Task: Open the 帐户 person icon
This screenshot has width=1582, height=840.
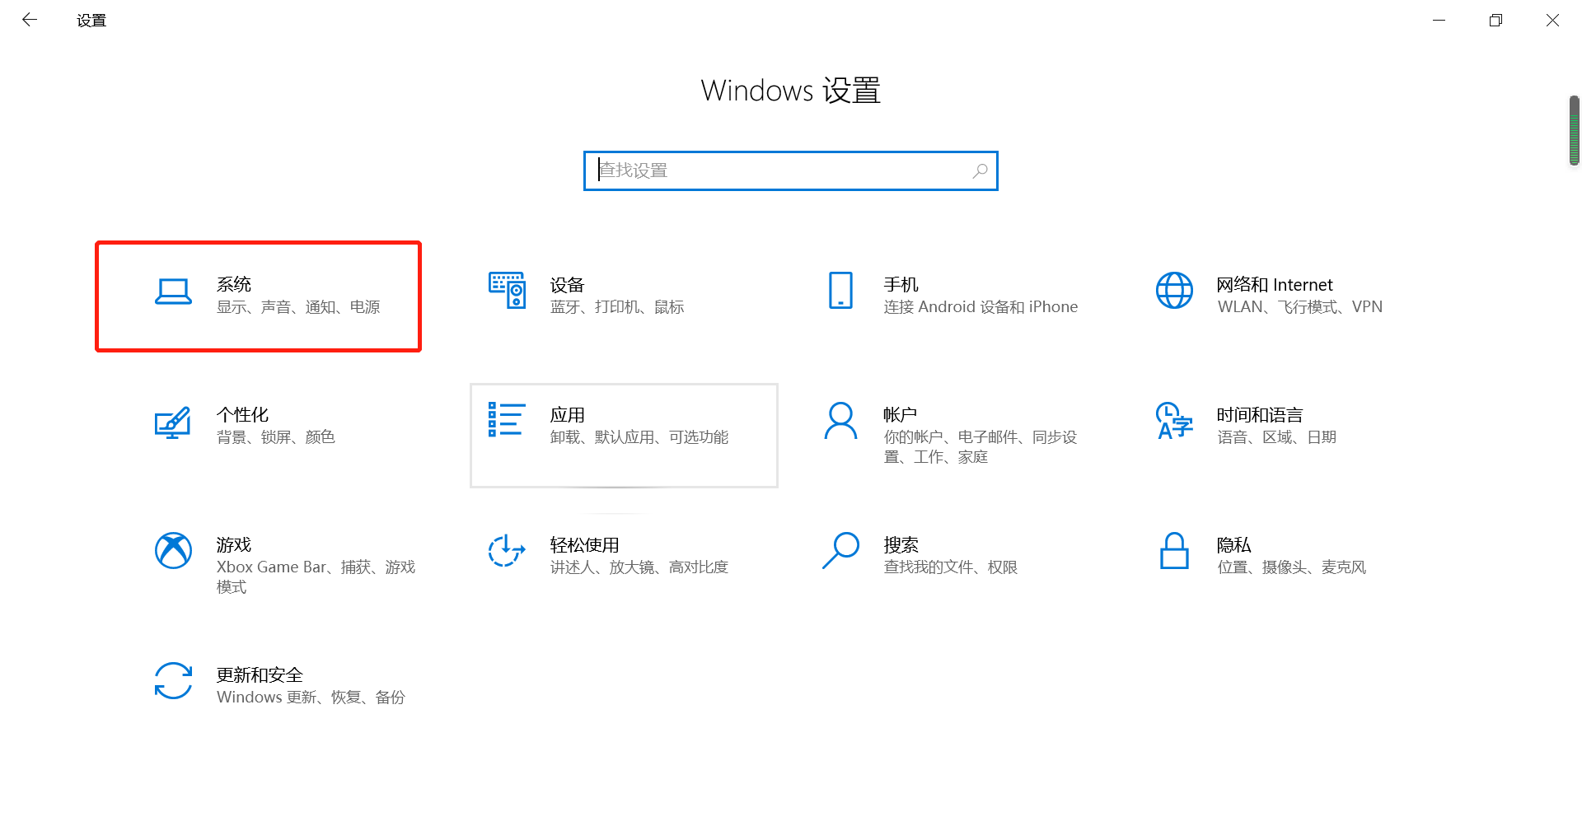Action: 840,421
